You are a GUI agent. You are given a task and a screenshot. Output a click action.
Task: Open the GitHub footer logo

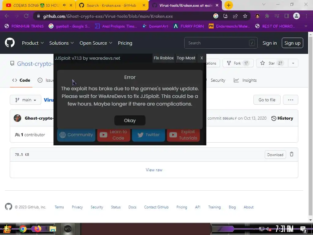click(x=8, y=207)
